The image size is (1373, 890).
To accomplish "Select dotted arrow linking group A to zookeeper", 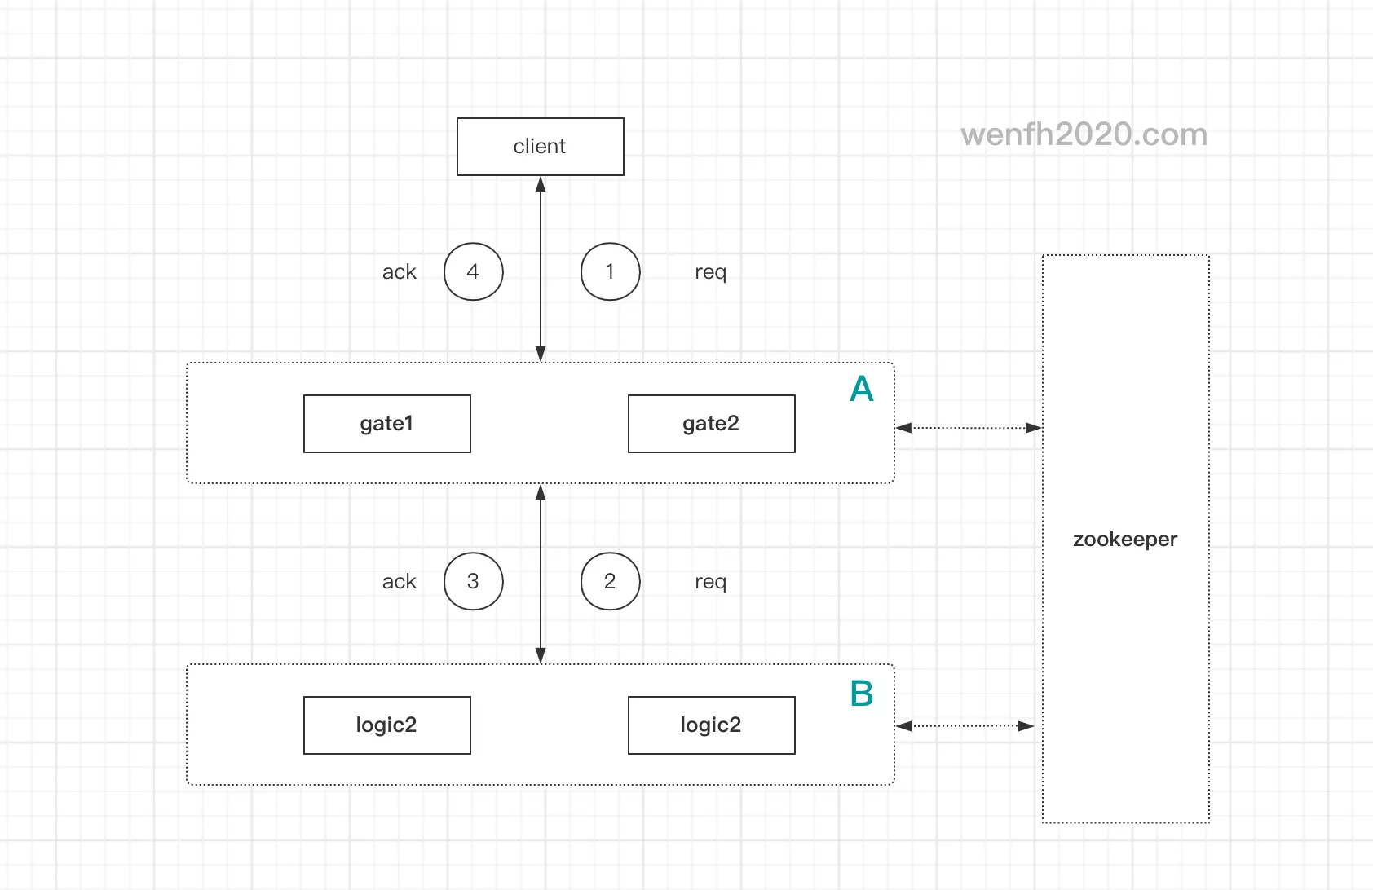I will coord(968,428).
